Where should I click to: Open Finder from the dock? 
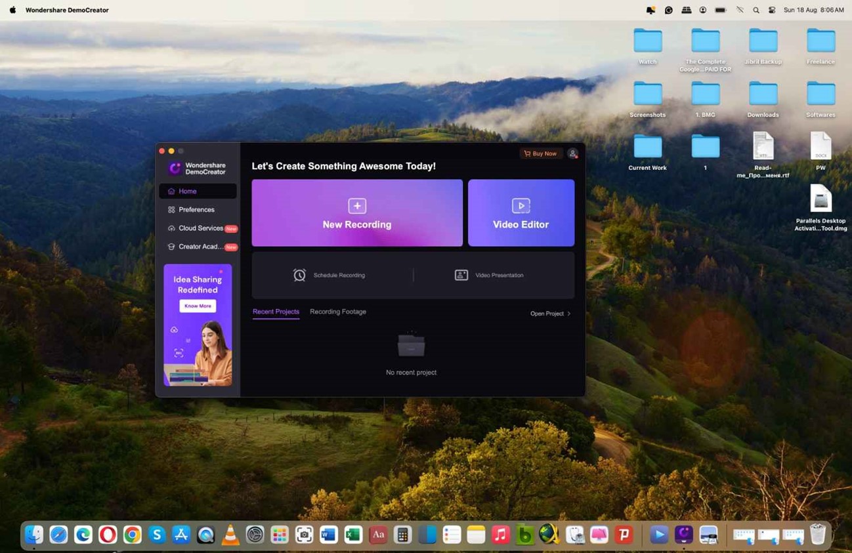33,535
